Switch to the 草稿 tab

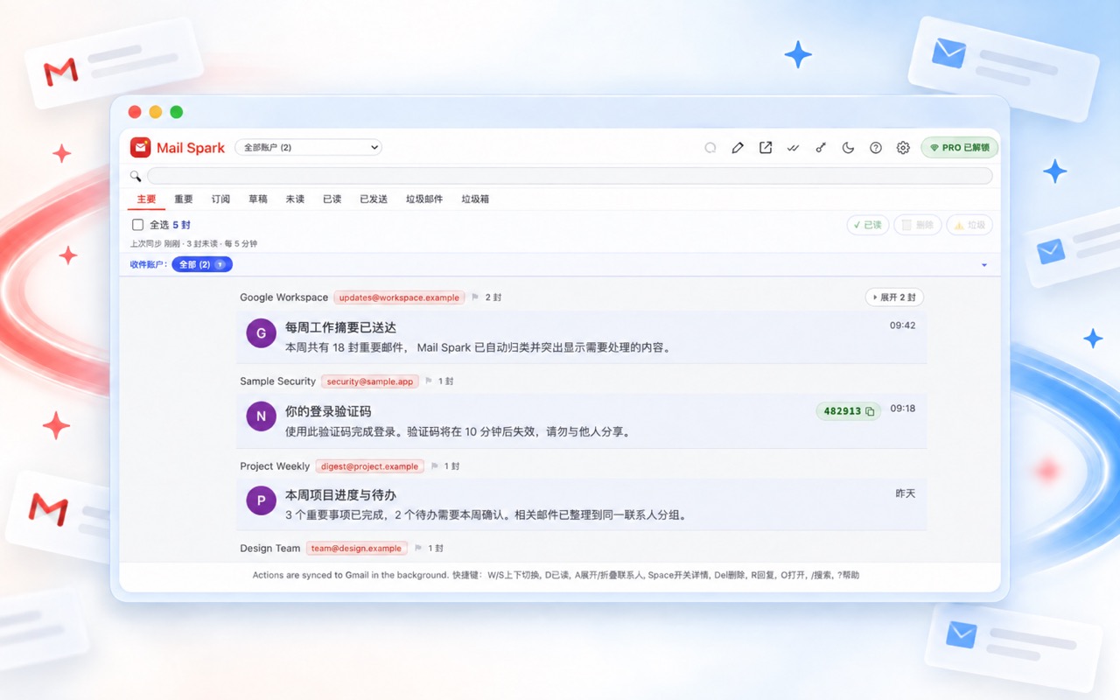(x=258, y=199)
